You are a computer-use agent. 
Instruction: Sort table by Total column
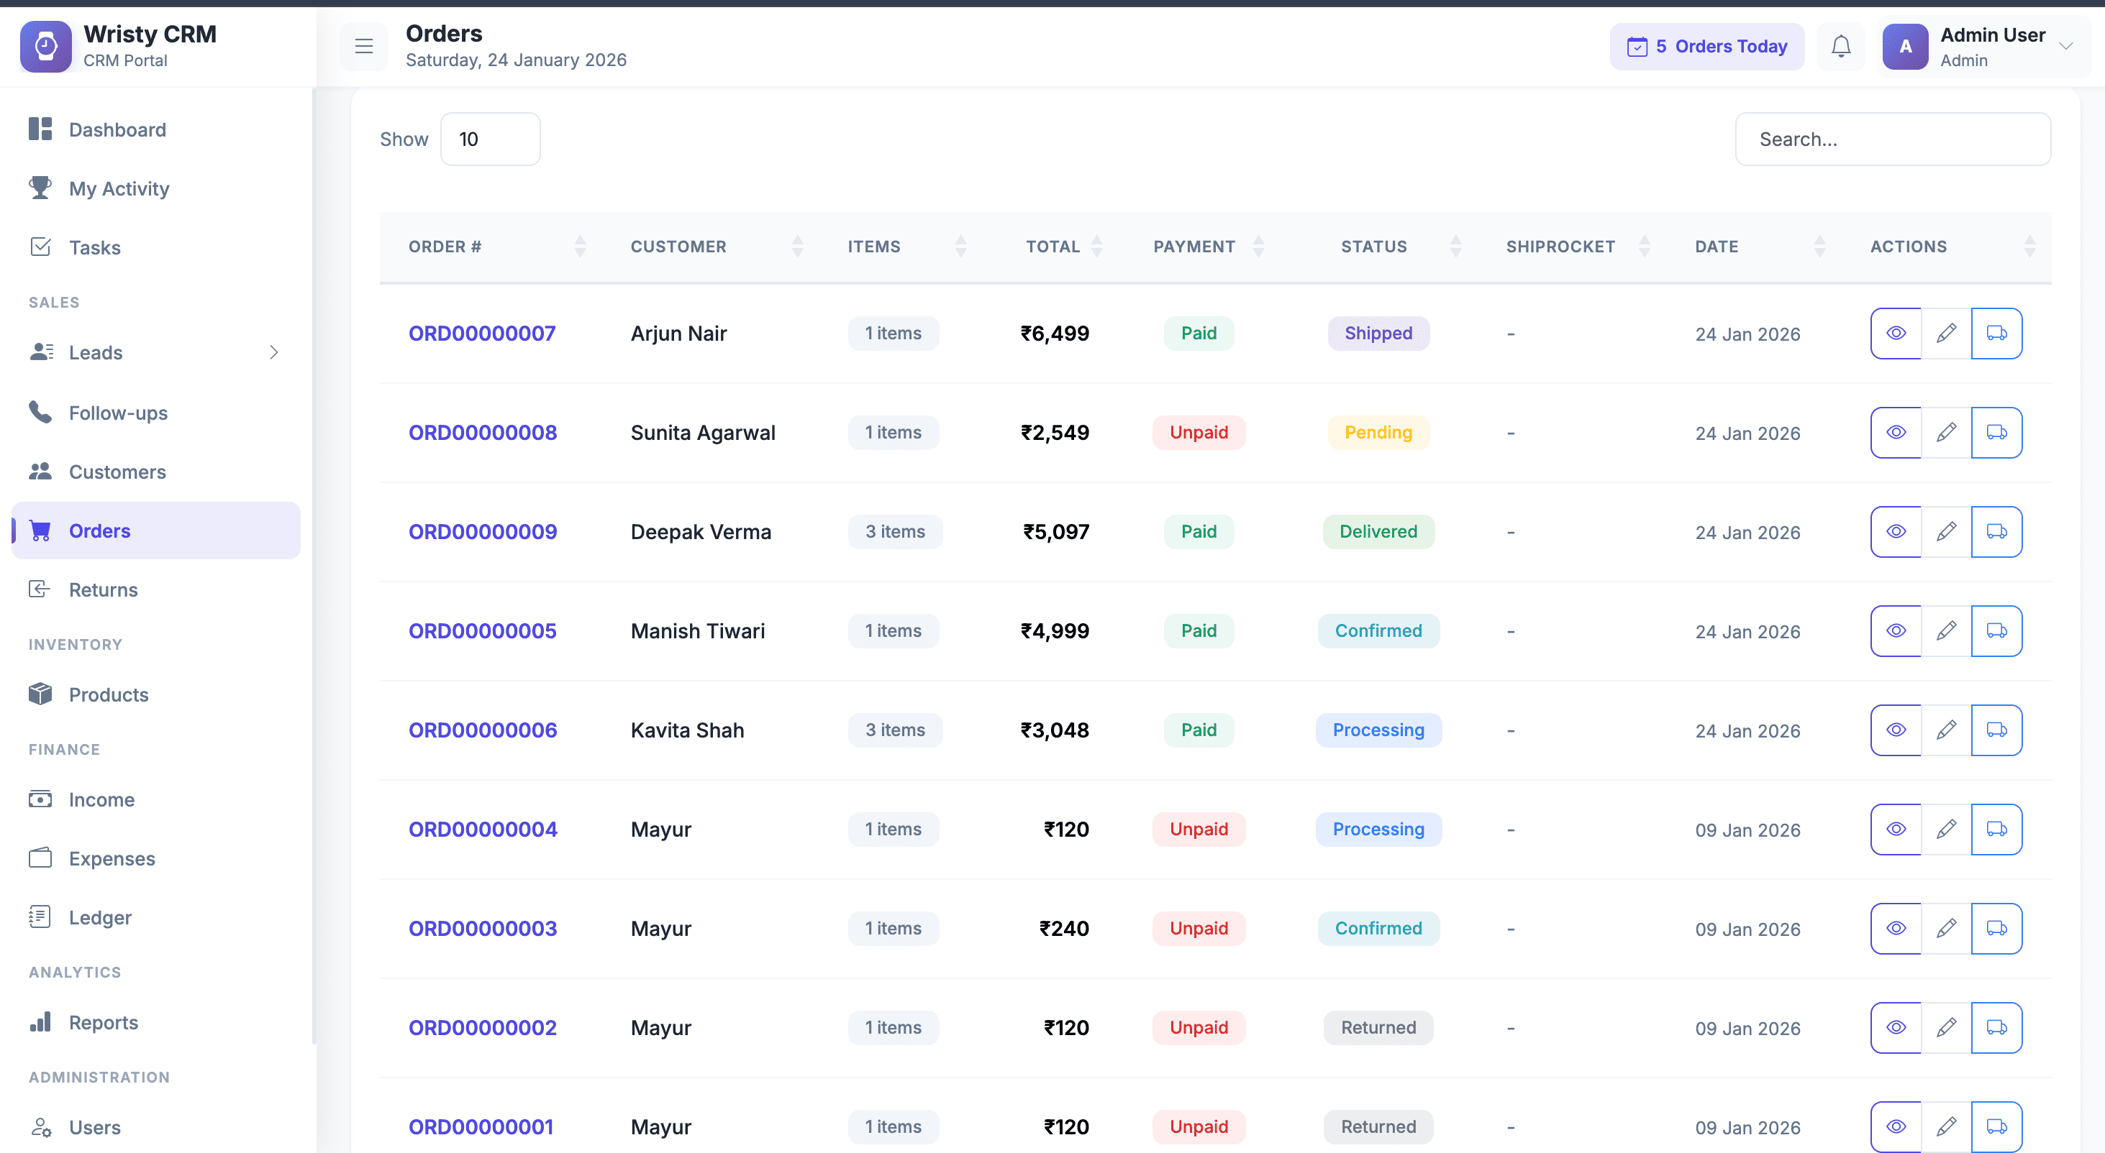[x=1096, y=247]
